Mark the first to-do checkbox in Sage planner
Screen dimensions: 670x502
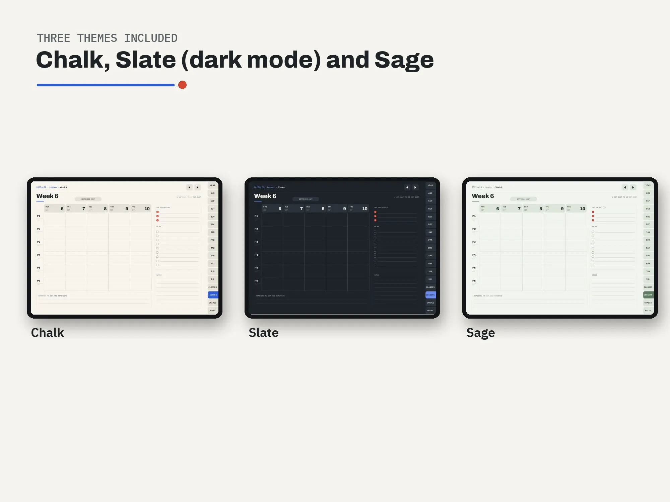click(593, 232)
